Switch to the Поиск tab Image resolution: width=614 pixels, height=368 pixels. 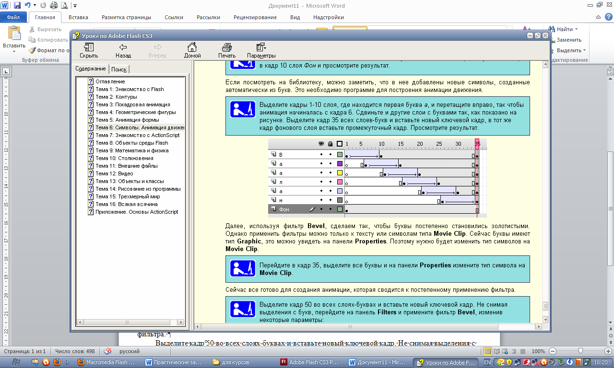(119, 69)
